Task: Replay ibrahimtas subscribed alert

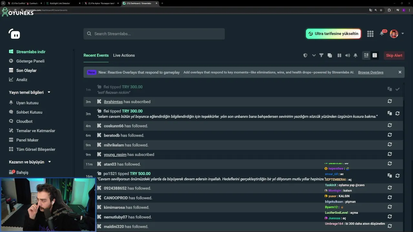Action: click(x=390, y=101)
